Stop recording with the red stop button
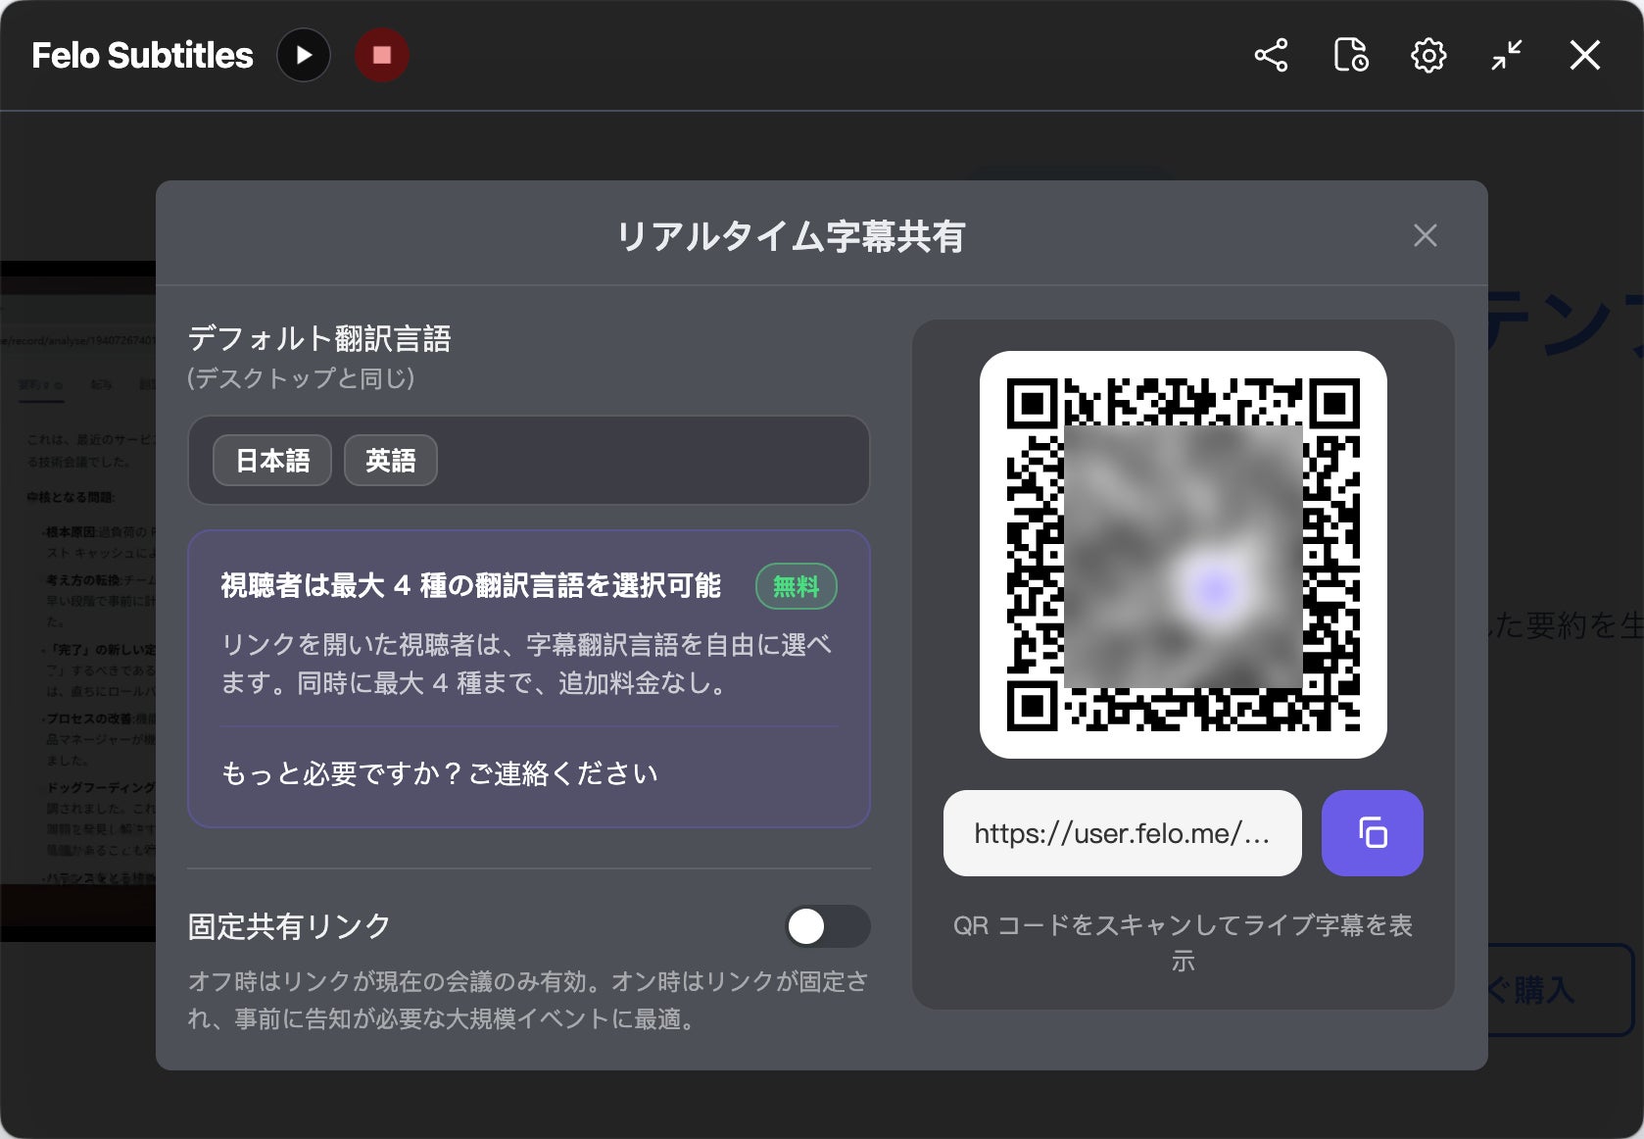Screen dimensions: 1644x1139 click(382, 55)
